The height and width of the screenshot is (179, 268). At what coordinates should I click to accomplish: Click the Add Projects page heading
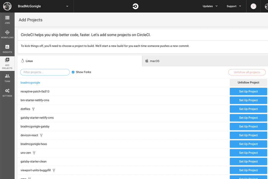[x=31, y=20]
